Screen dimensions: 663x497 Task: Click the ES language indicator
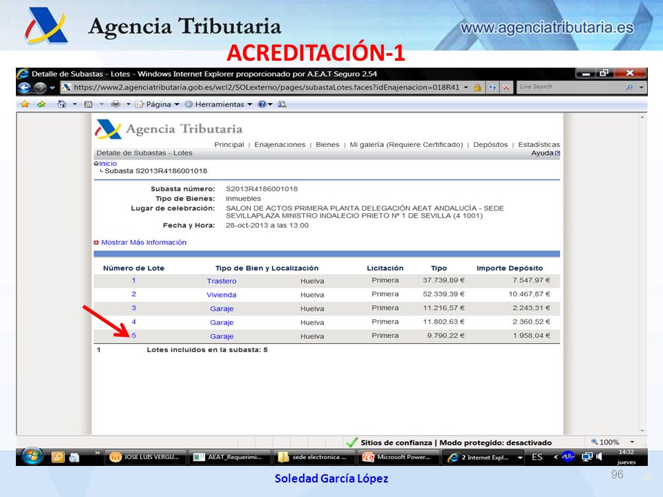pos(537,457)
